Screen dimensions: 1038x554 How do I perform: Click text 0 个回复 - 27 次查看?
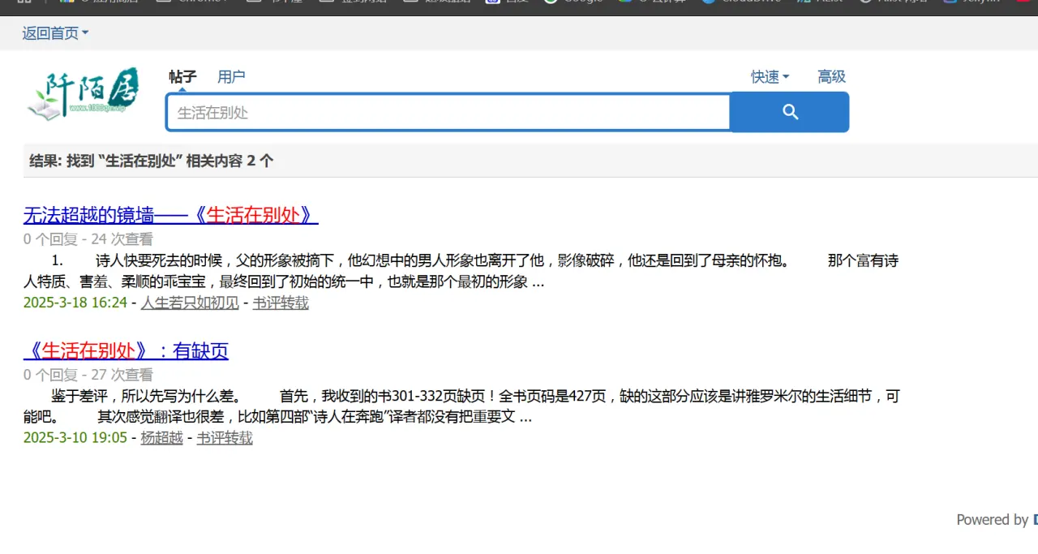click(88, 375)
